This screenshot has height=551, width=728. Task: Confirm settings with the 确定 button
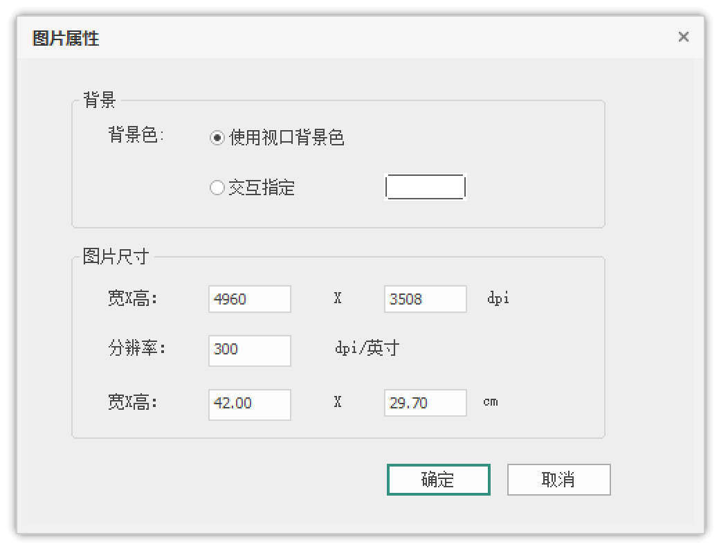tap(438, 480)
